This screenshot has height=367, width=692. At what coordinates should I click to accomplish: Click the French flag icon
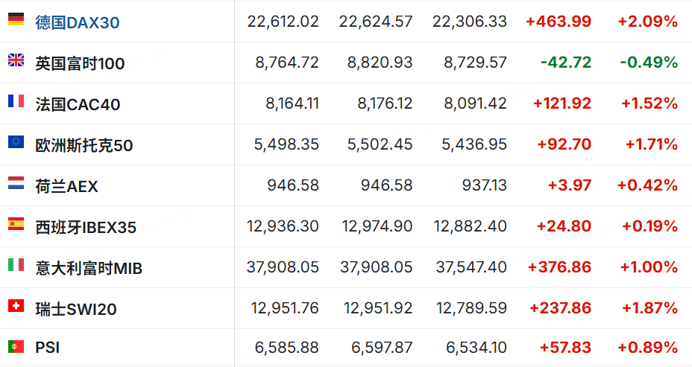(x=16, y=101)
